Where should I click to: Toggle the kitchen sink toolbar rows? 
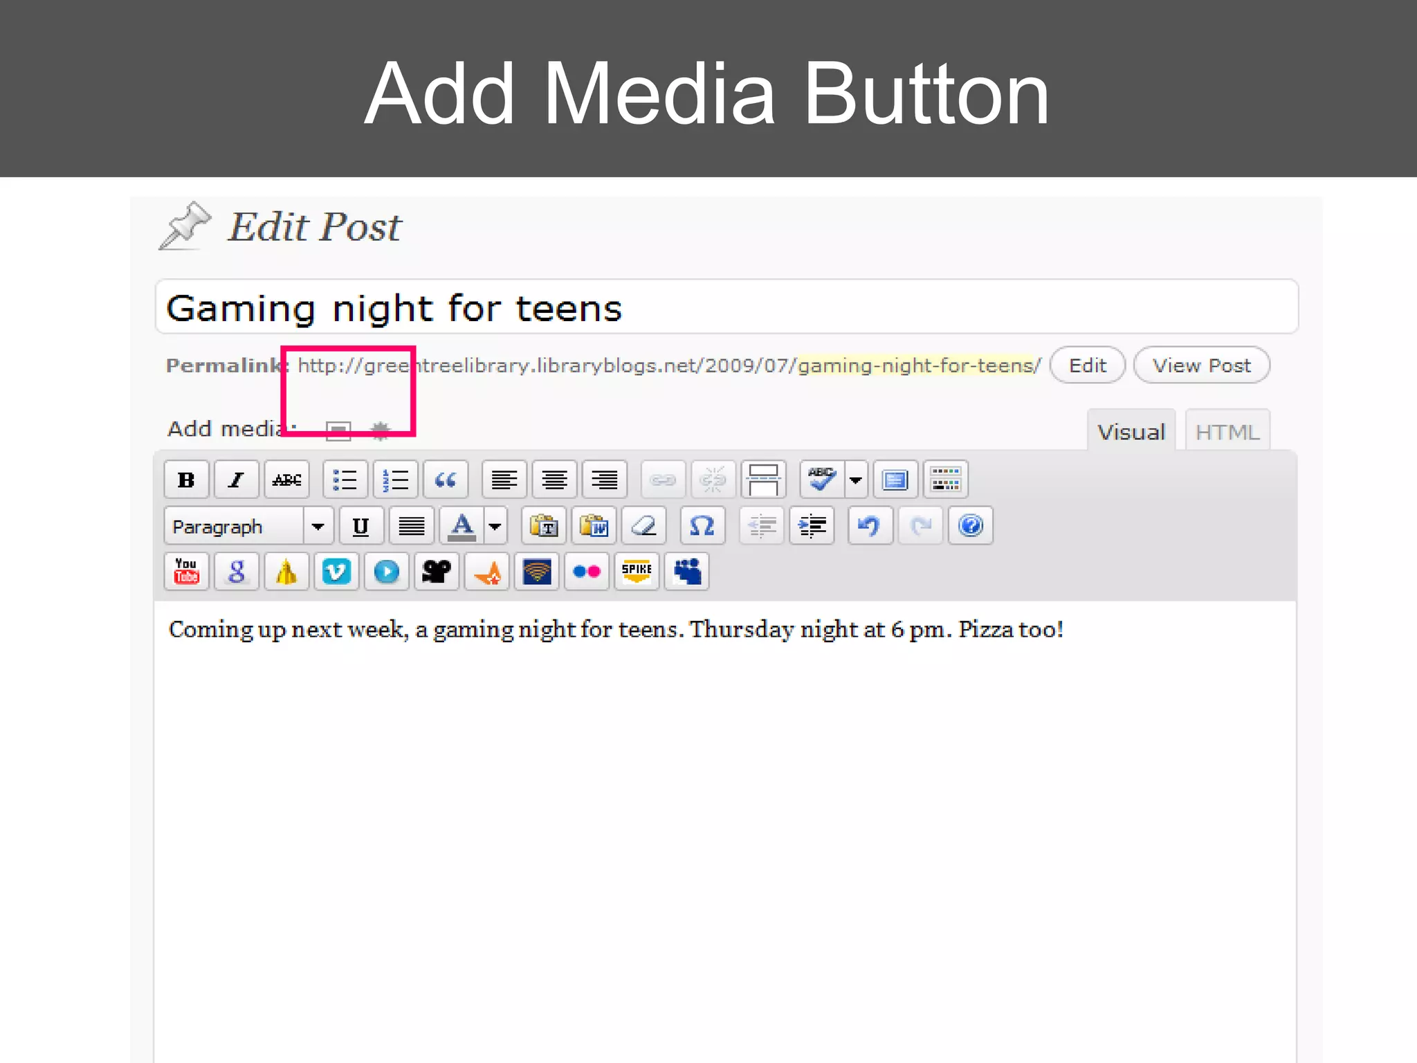(x=946, y=480)
